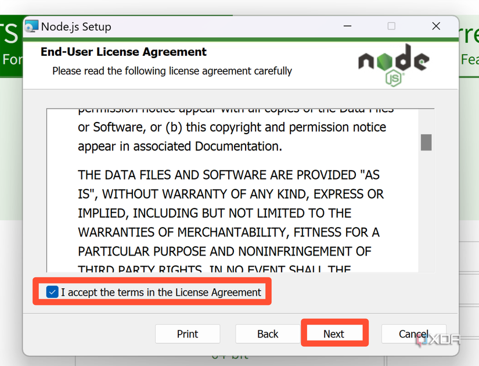Click the scrollbar thumb in the license text pane

point(426,141)
